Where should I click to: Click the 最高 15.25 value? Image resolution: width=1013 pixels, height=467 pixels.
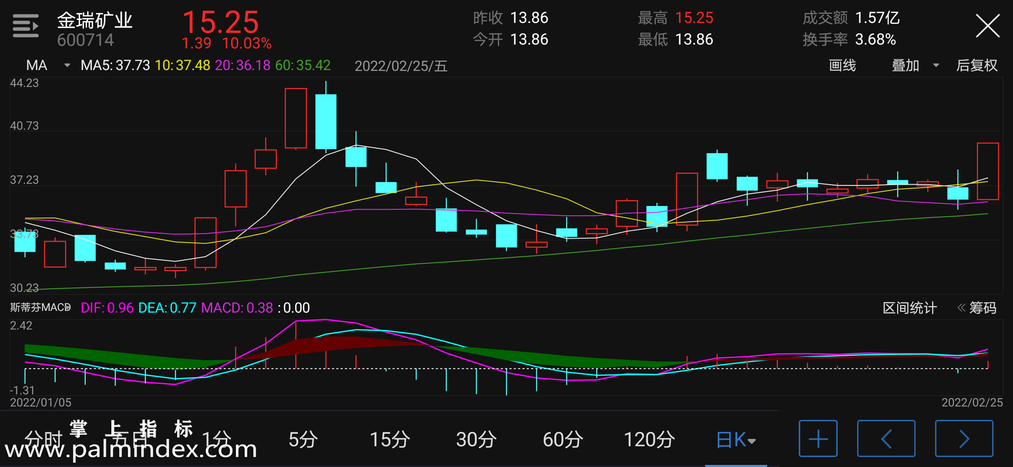click(x=675, y=18)
